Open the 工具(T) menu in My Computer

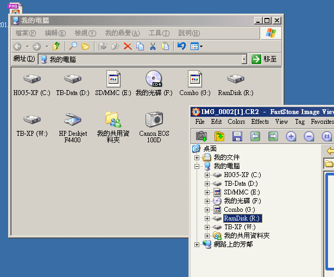(159, 33)
